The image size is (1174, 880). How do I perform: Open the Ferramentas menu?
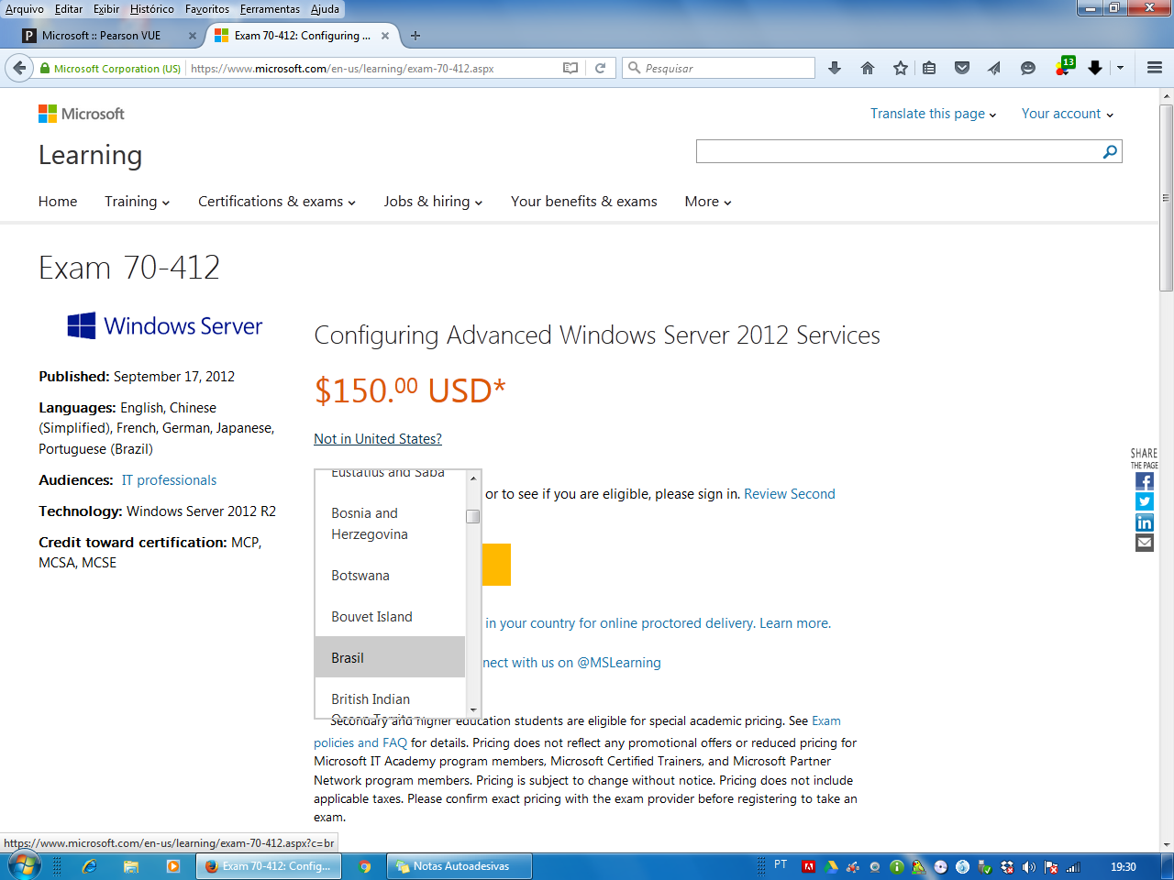point(270,9)
